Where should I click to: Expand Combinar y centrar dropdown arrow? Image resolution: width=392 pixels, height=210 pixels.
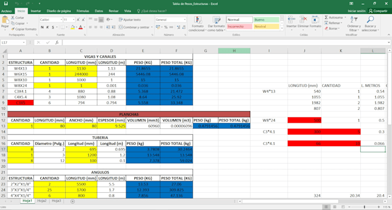tap(152, 27)
